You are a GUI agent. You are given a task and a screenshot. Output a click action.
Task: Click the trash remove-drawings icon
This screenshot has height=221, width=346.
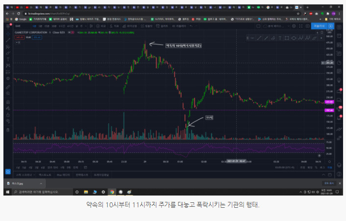pos(8,130)
